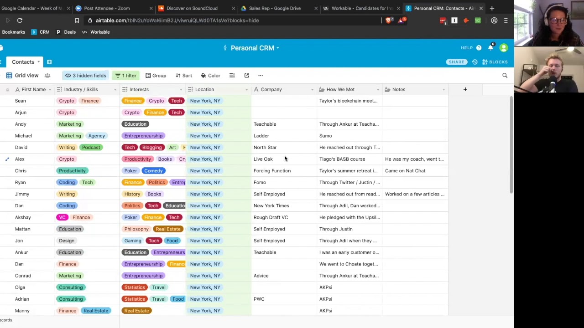
Task: Open the Airtable search magnifier
Action: (505, 76)
